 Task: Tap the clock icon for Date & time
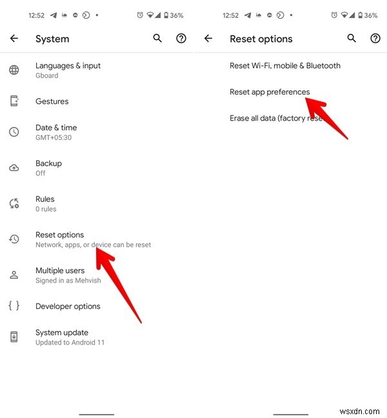[14, 132]
